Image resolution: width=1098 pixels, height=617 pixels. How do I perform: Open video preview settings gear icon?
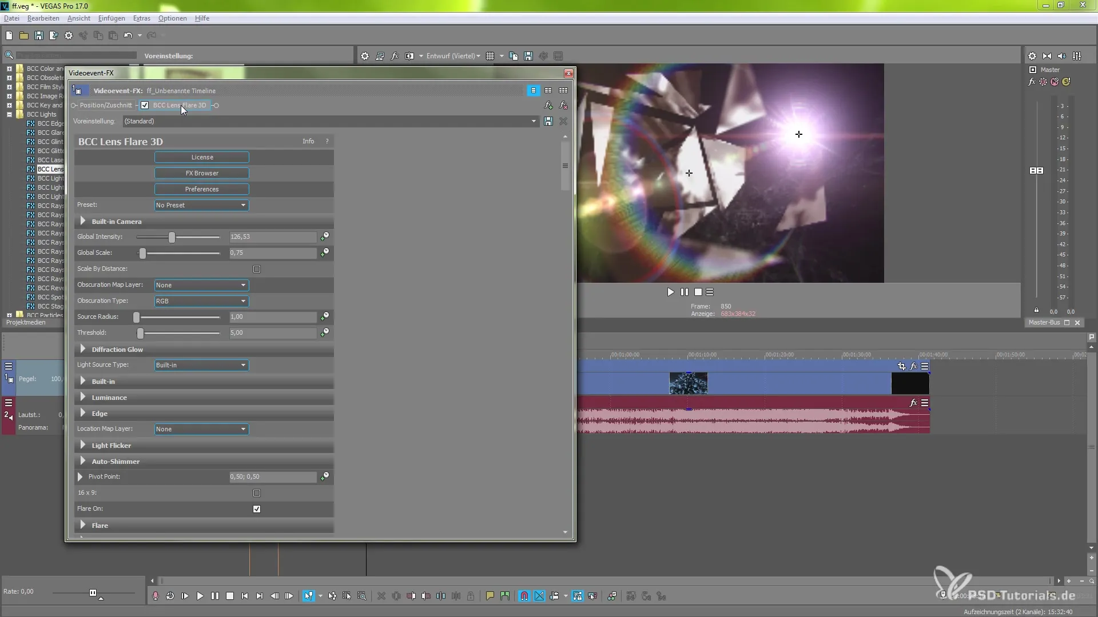click(365, 56)
